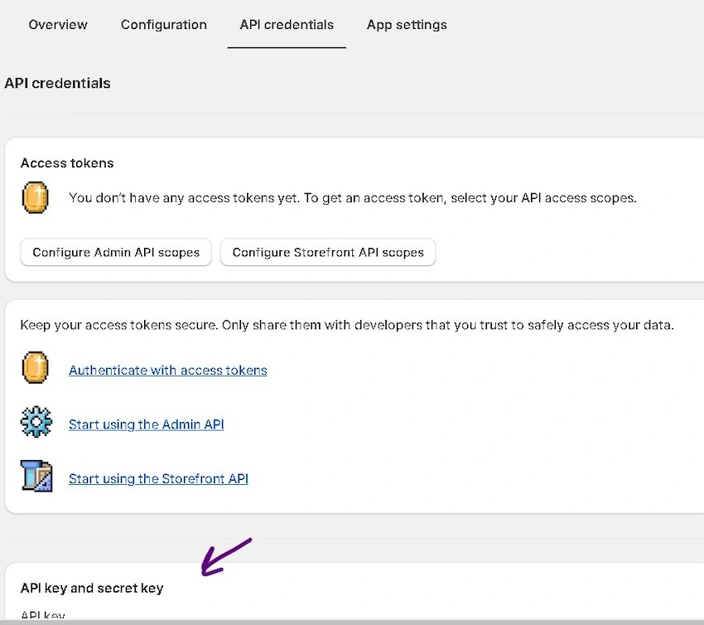Click the API key and secret key heading
The width and height of the screenshot is (704, 625).
click(x=92, y=589)
